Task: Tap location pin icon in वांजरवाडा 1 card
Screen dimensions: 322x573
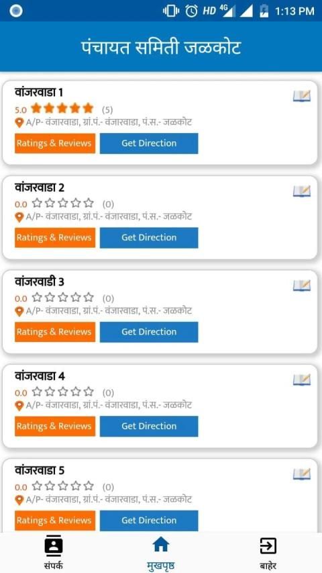Action: coord(19,122)
